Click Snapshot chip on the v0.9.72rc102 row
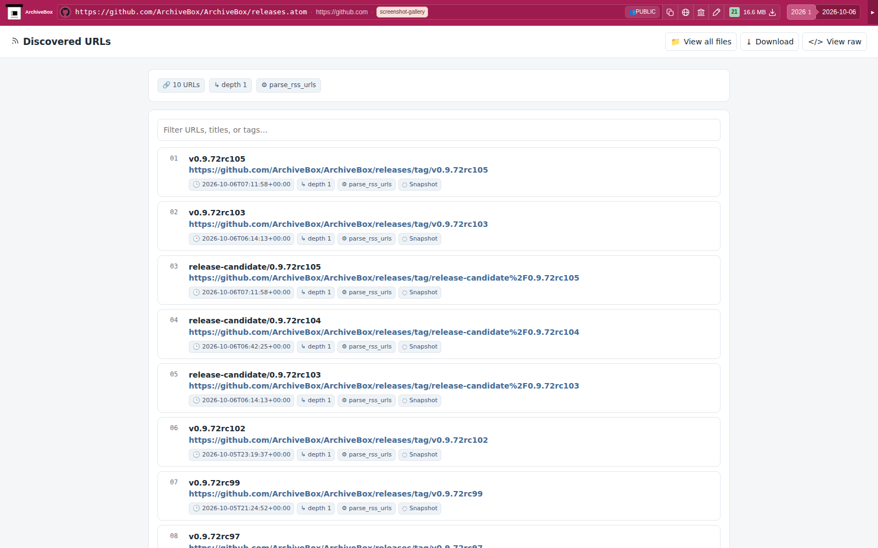 [420, 455]
